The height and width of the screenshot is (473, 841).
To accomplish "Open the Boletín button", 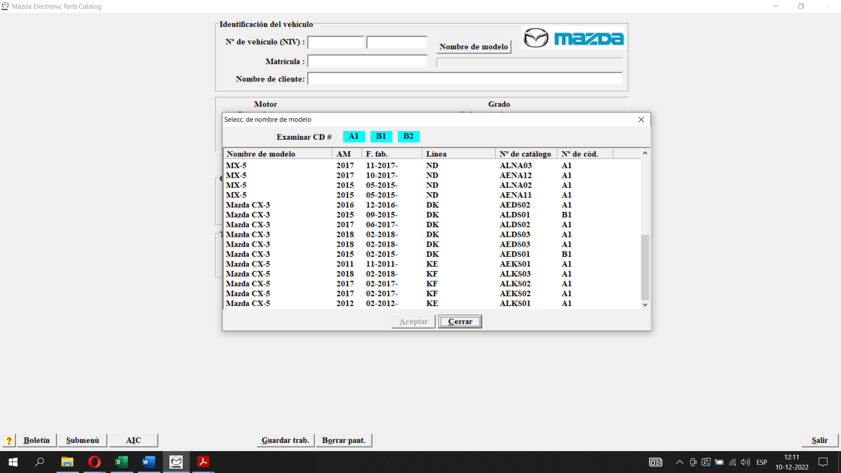I will click(x=37, y=440).
